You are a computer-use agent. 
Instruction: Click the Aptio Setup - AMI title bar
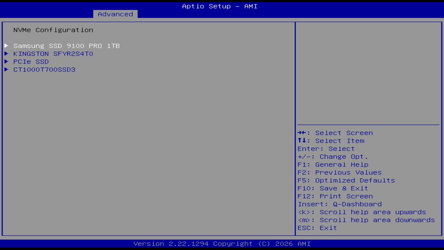[x=220, y=6]
